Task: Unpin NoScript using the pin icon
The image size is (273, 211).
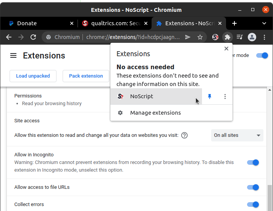Action: (210, 96)
